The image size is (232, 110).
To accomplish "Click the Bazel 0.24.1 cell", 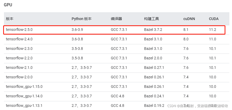I will pyautogui.click(x=154, y=96).
